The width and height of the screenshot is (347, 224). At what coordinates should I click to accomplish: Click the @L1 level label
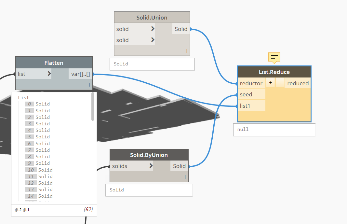(26, 210)
